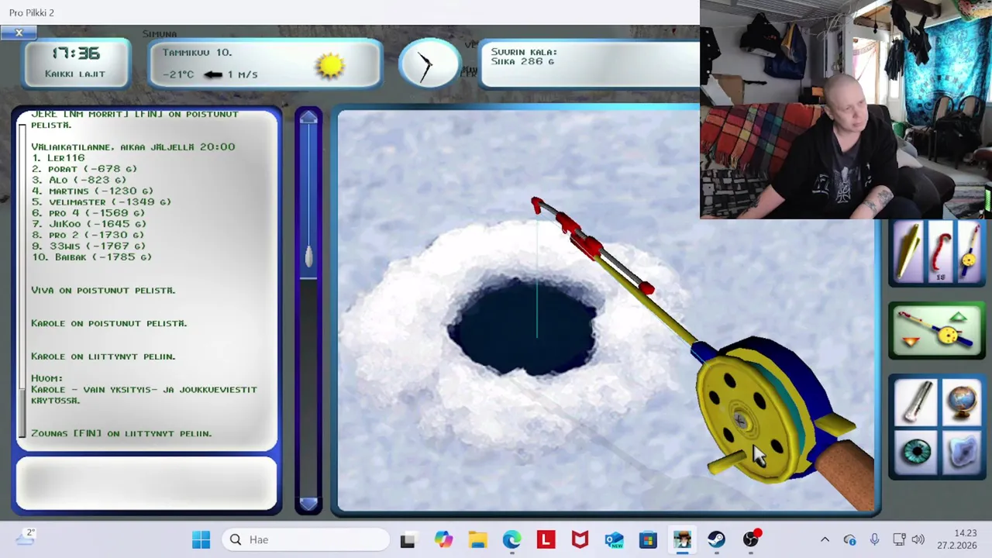Open the Windows Start menu
The image size is (992, 558).
click(x=201, y=539)
